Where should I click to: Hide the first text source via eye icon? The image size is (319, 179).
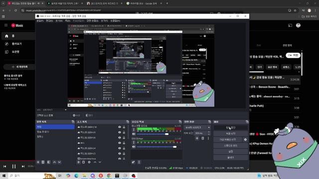[x=120, y=127]
